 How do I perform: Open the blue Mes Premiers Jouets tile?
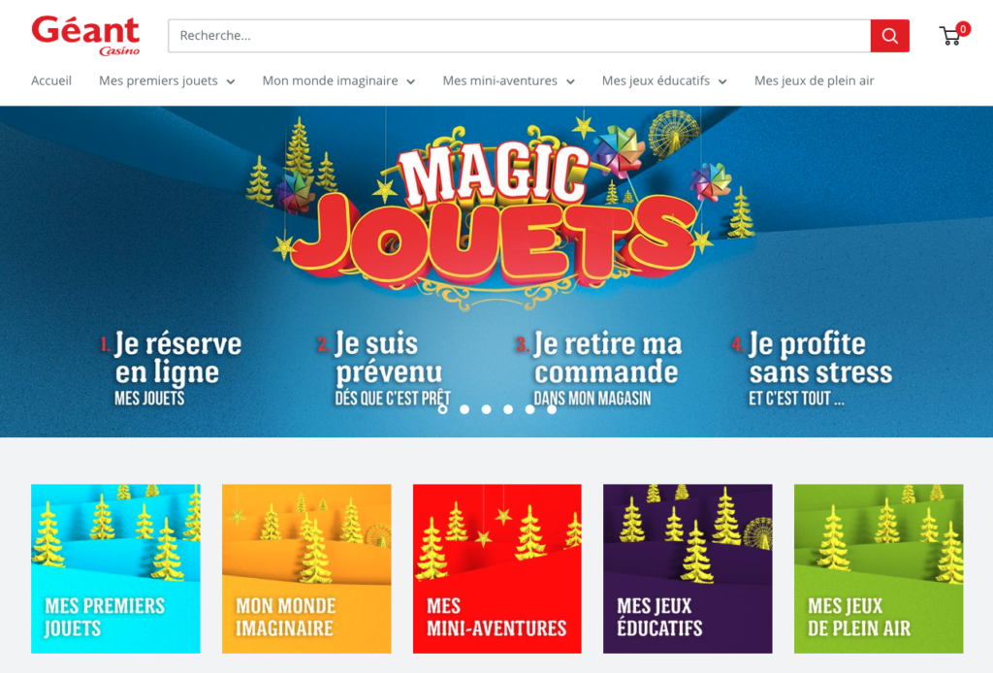(x=116, y=568)
